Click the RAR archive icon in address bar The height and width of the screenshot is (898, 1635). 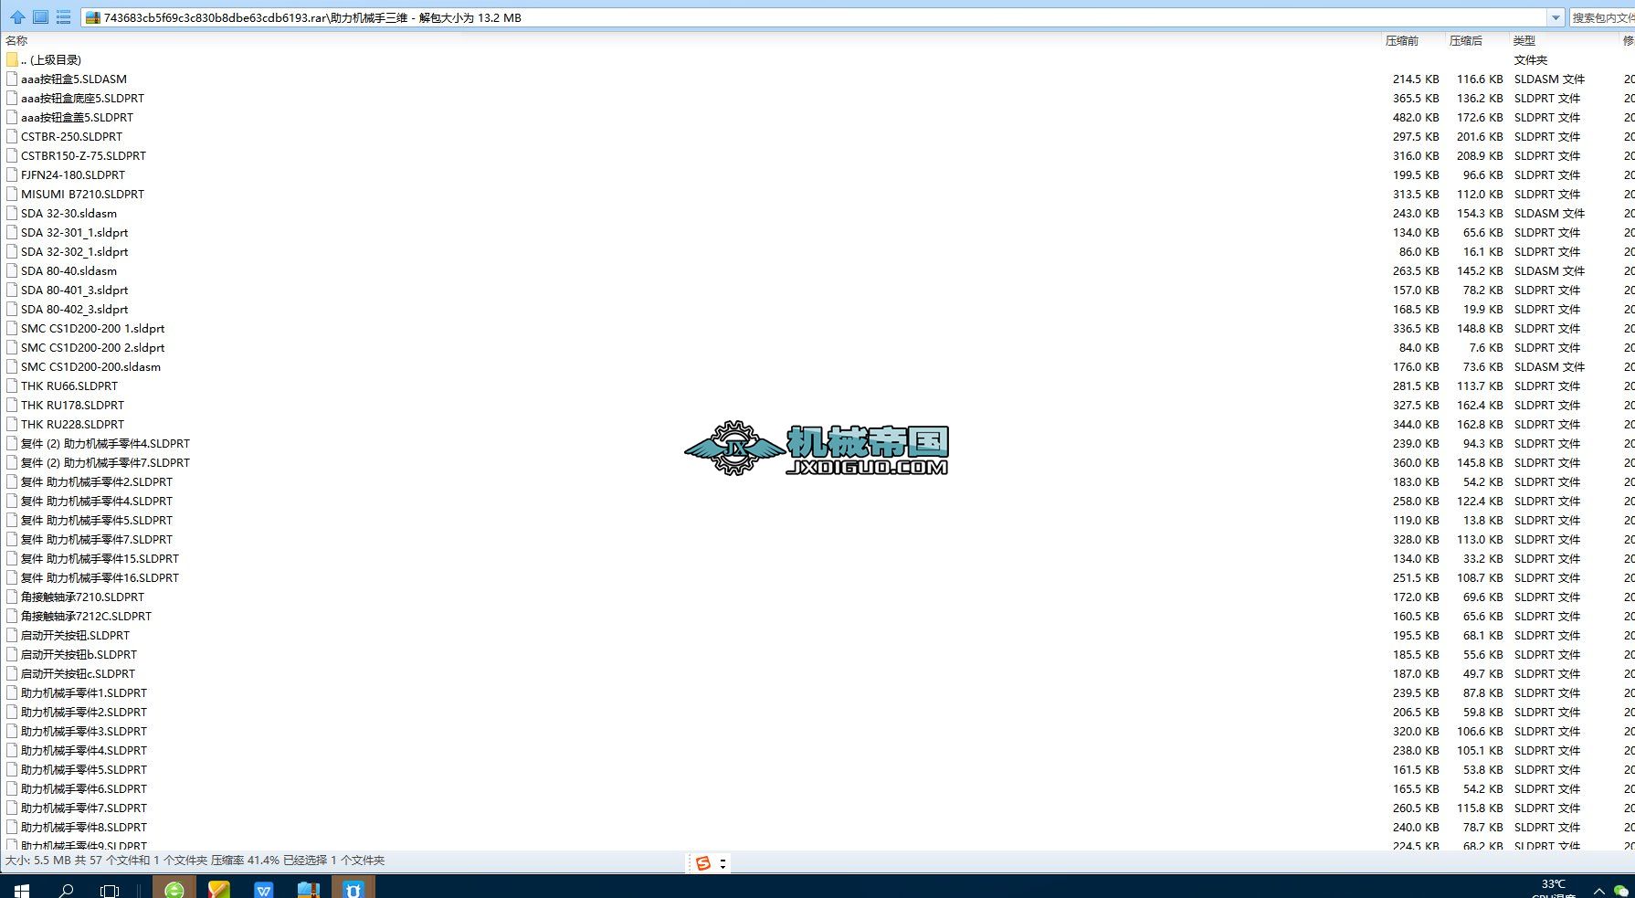click(93, 17)
